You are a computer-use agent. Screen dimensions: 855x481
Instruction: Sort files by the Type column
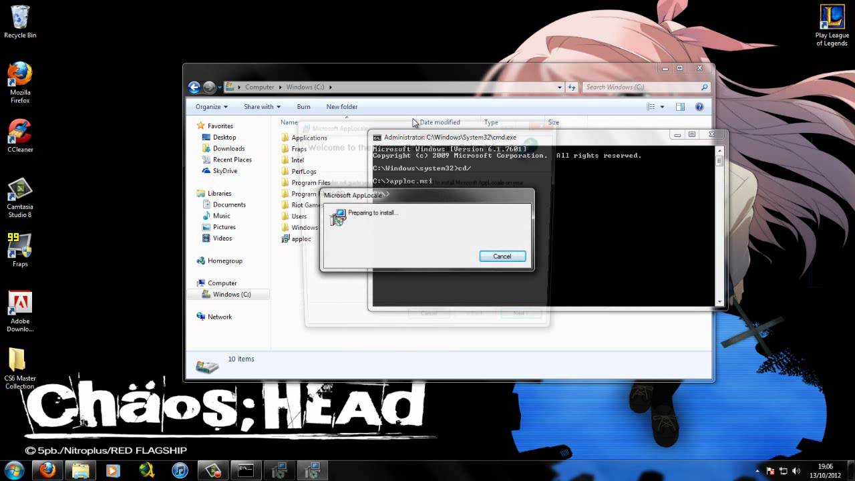point(491,122)
